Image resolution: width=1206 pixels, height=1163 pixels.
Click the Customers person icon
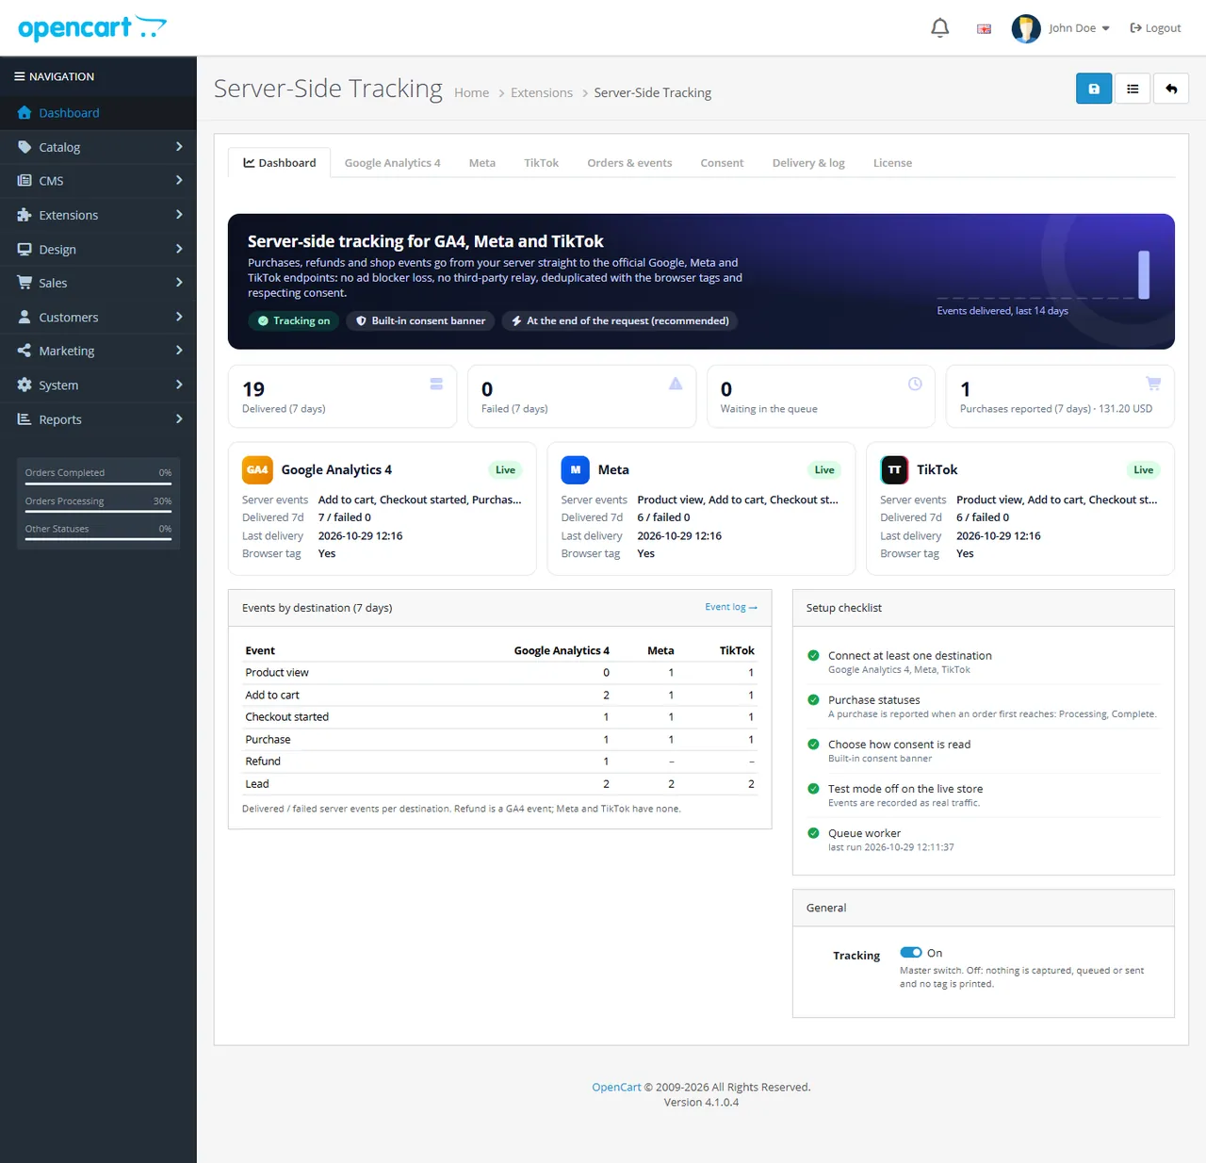tap(24, 317)
